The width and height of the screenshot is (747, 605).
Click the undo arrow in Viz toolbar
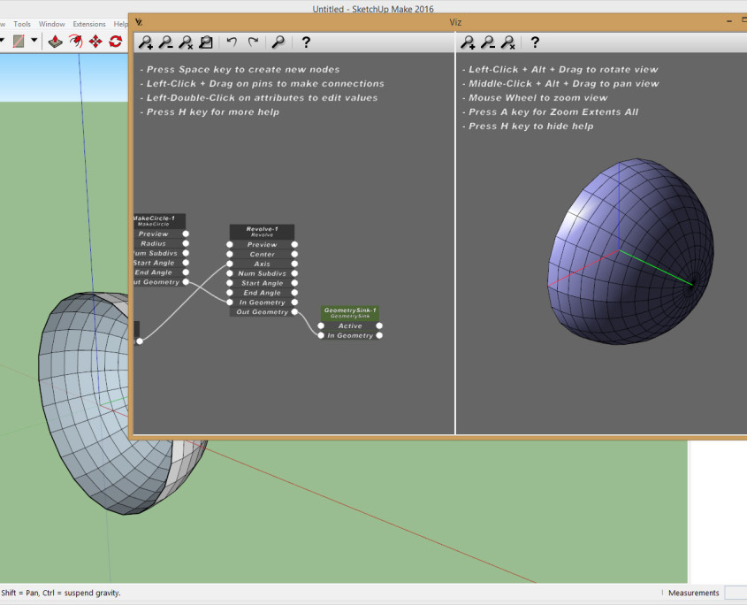pyautogui.click(x=232, y=42)
